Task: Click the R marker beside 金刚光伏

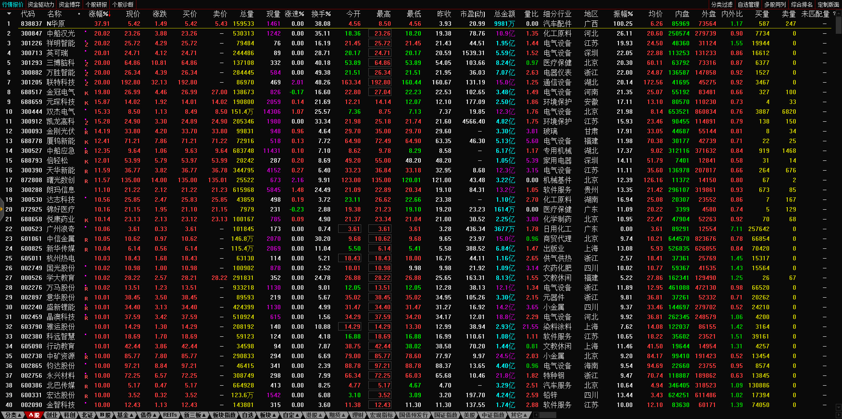Action: [x=86, y=132]
